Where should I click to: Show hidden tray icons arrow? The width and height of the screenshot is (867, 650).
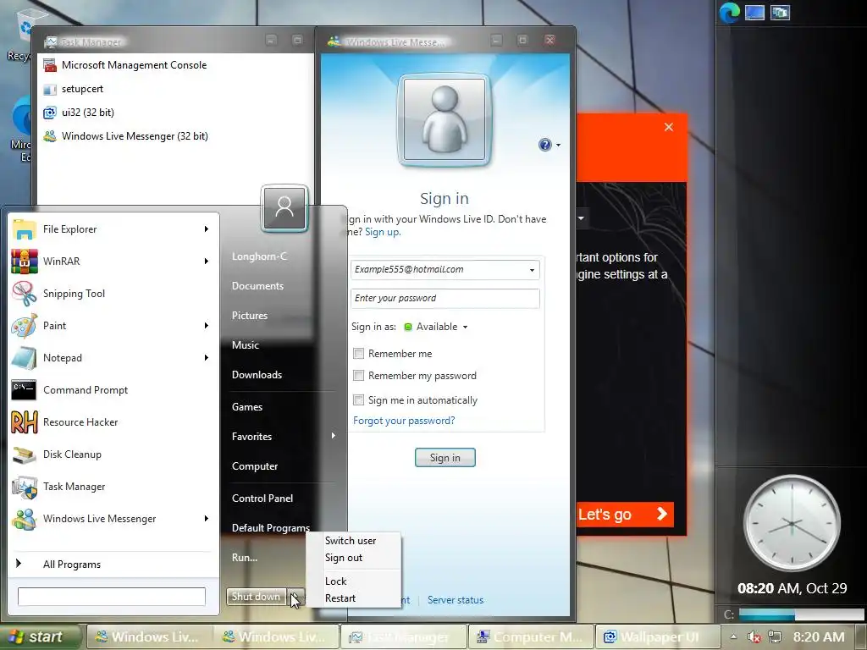coord(733,636)
